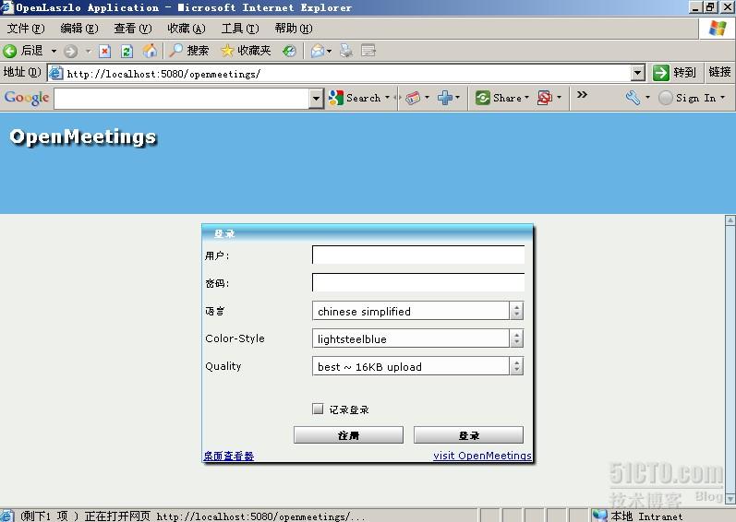
Task: Open the 查看(V) menu
Action: click(133, 29)
